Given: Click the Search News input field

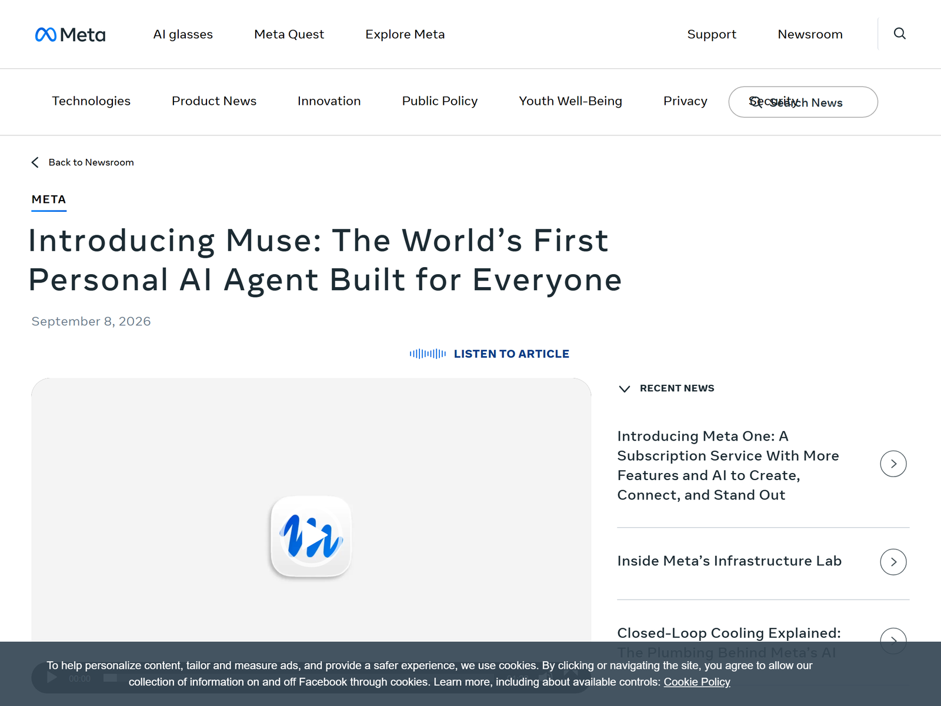Looking at the screenshot, I should coord(803,102).
